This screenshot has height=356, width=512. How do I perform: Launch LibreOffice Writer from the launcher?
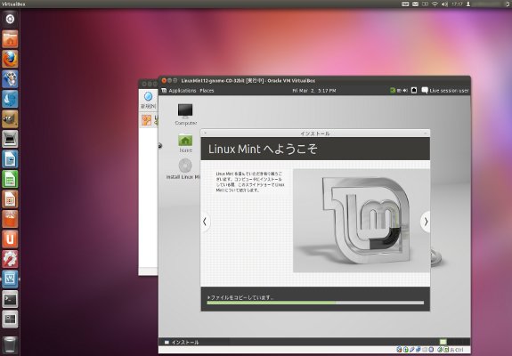[10, 159]
